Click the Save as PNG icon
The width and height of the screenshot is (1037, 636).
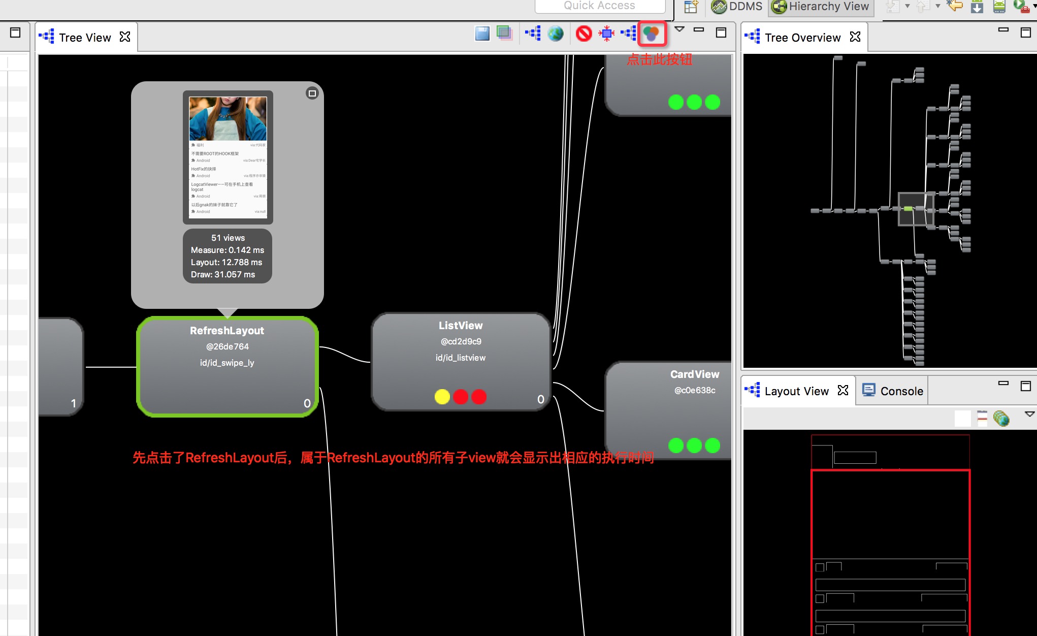(x=482, y=34)
